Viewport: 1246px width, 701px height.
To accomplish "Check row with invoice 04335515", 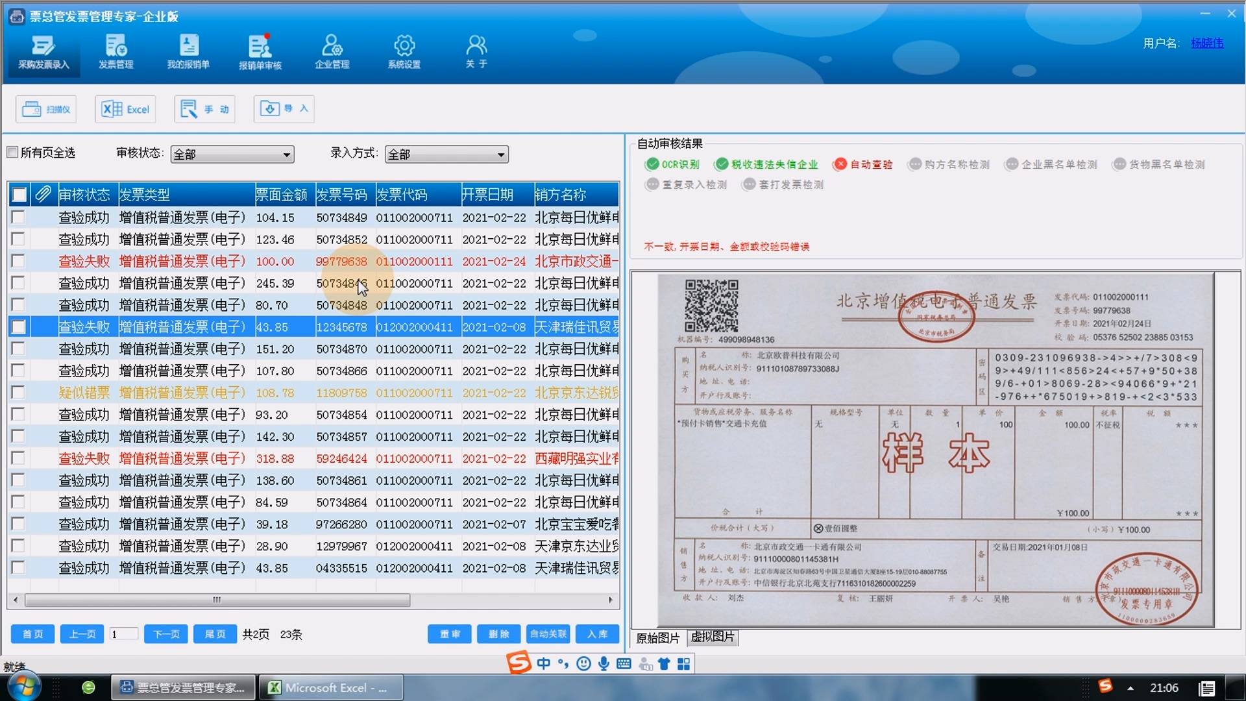I will coord(18,567).
